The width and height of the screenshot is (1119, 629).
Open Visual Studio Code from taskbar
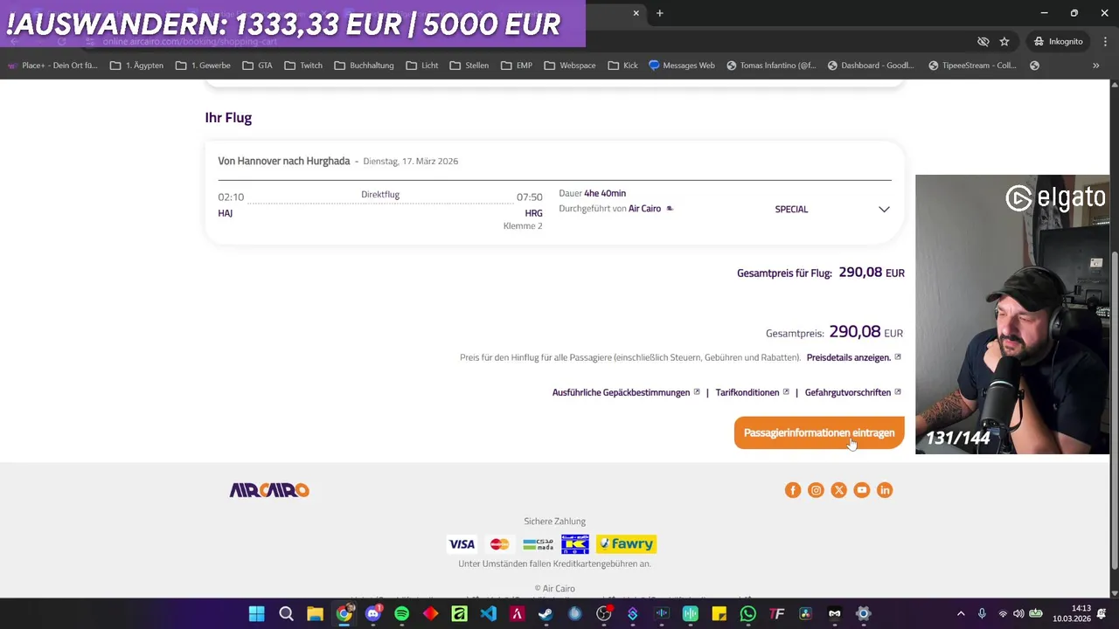point(489,614)
